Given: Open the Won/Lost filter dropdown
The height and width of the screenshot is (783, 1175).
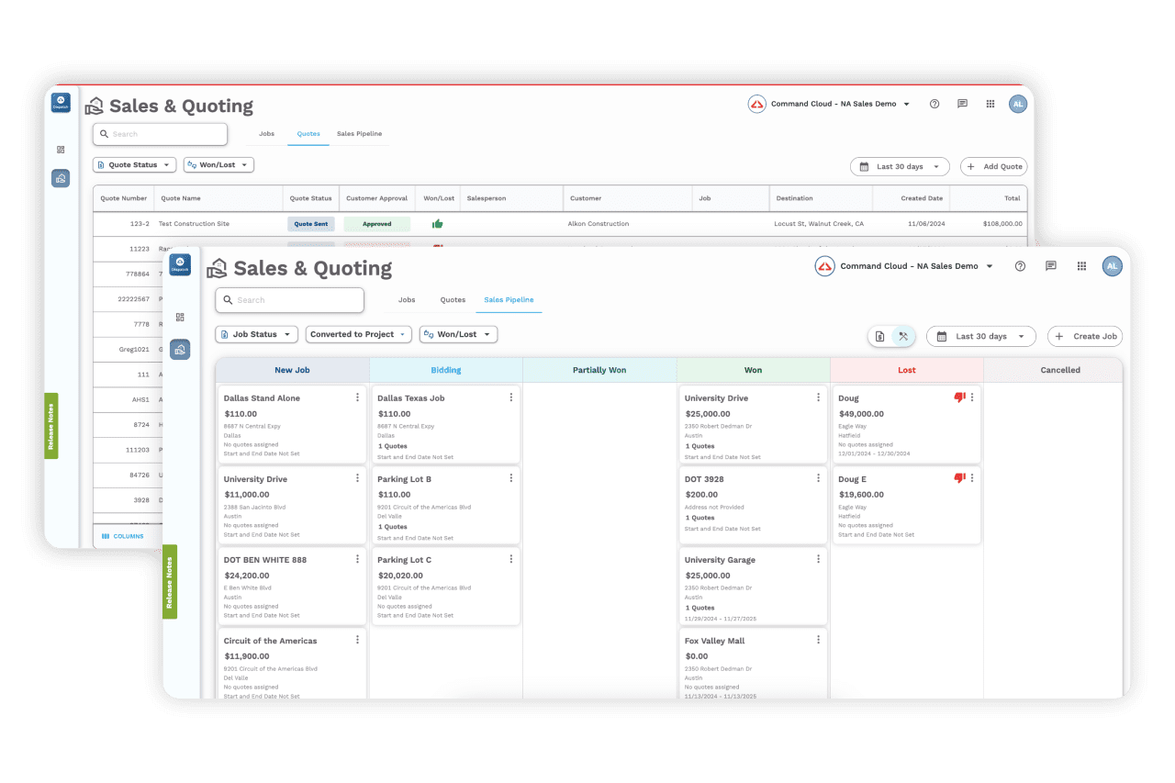Looking at the screenshot, I should [x=458, y=334].
